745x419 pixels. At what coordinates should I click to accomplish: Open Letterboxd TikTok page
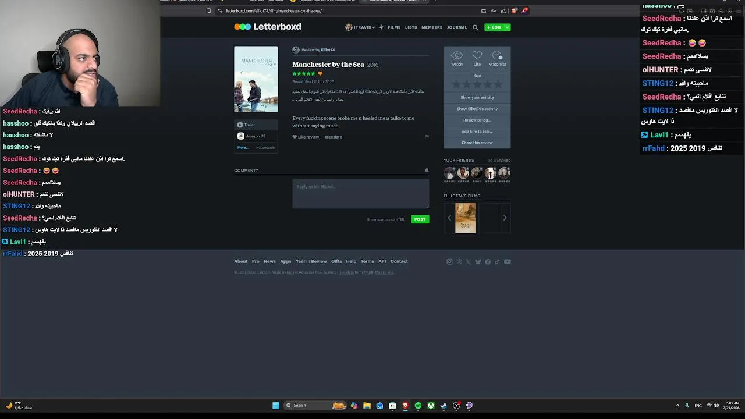(497, 262)
